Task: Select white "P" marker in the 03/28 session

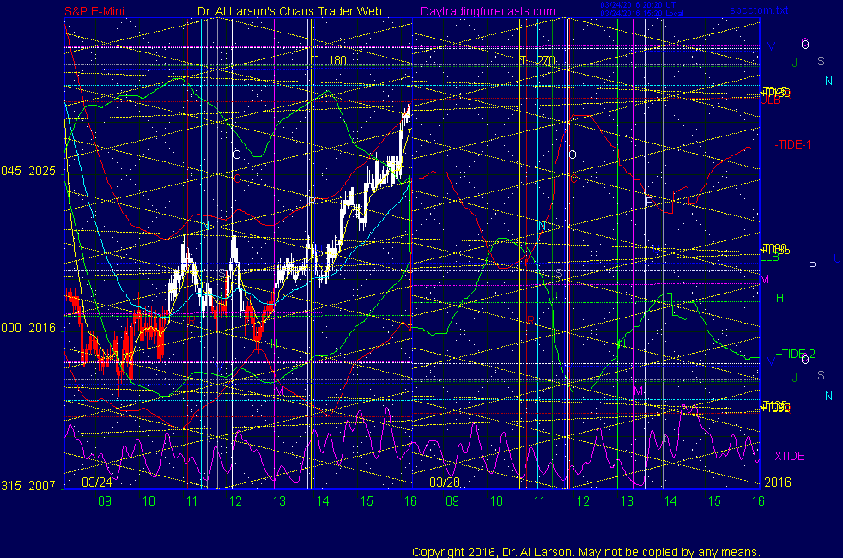Action: click(x=650, y=201)
